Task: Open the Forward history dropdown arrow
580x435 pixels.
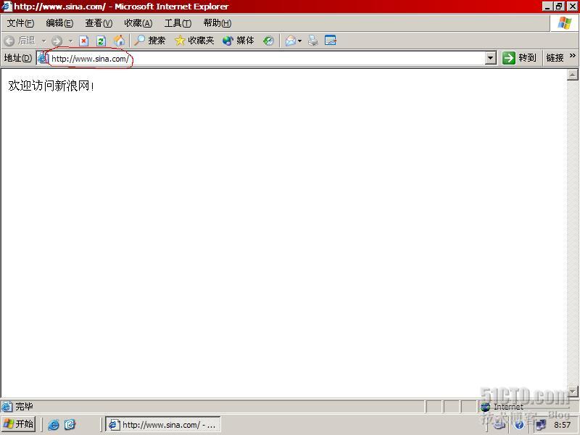Action: [x=70, y=41]
